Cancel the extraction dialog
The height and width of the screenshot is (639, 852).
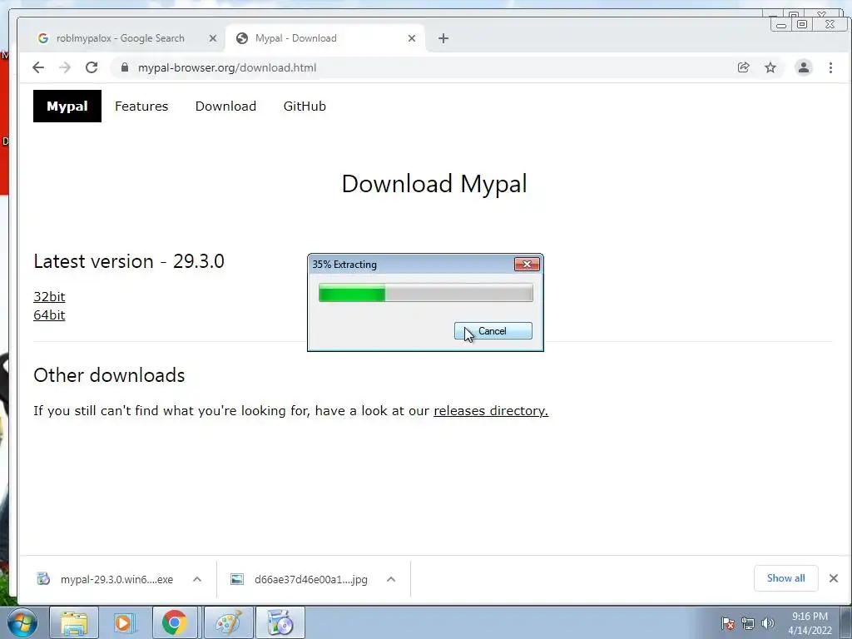tap(493, 331)
